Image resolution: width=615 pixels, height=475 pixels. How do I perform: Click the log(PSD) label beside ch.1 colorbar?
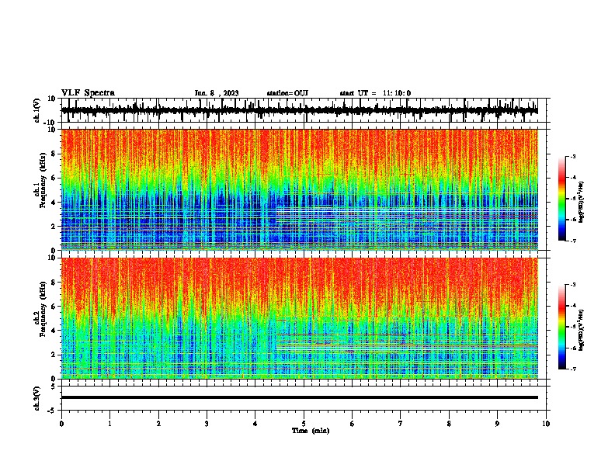[582, 202]
